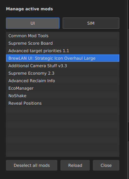Select the EcoManager mod

(63, 88)
